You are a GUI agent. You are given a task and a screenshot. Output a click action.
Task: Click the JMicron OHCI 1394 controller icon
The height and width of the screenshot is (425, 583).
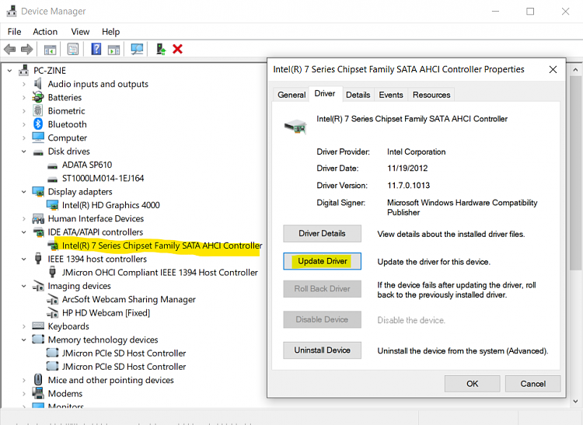(52, 272)
